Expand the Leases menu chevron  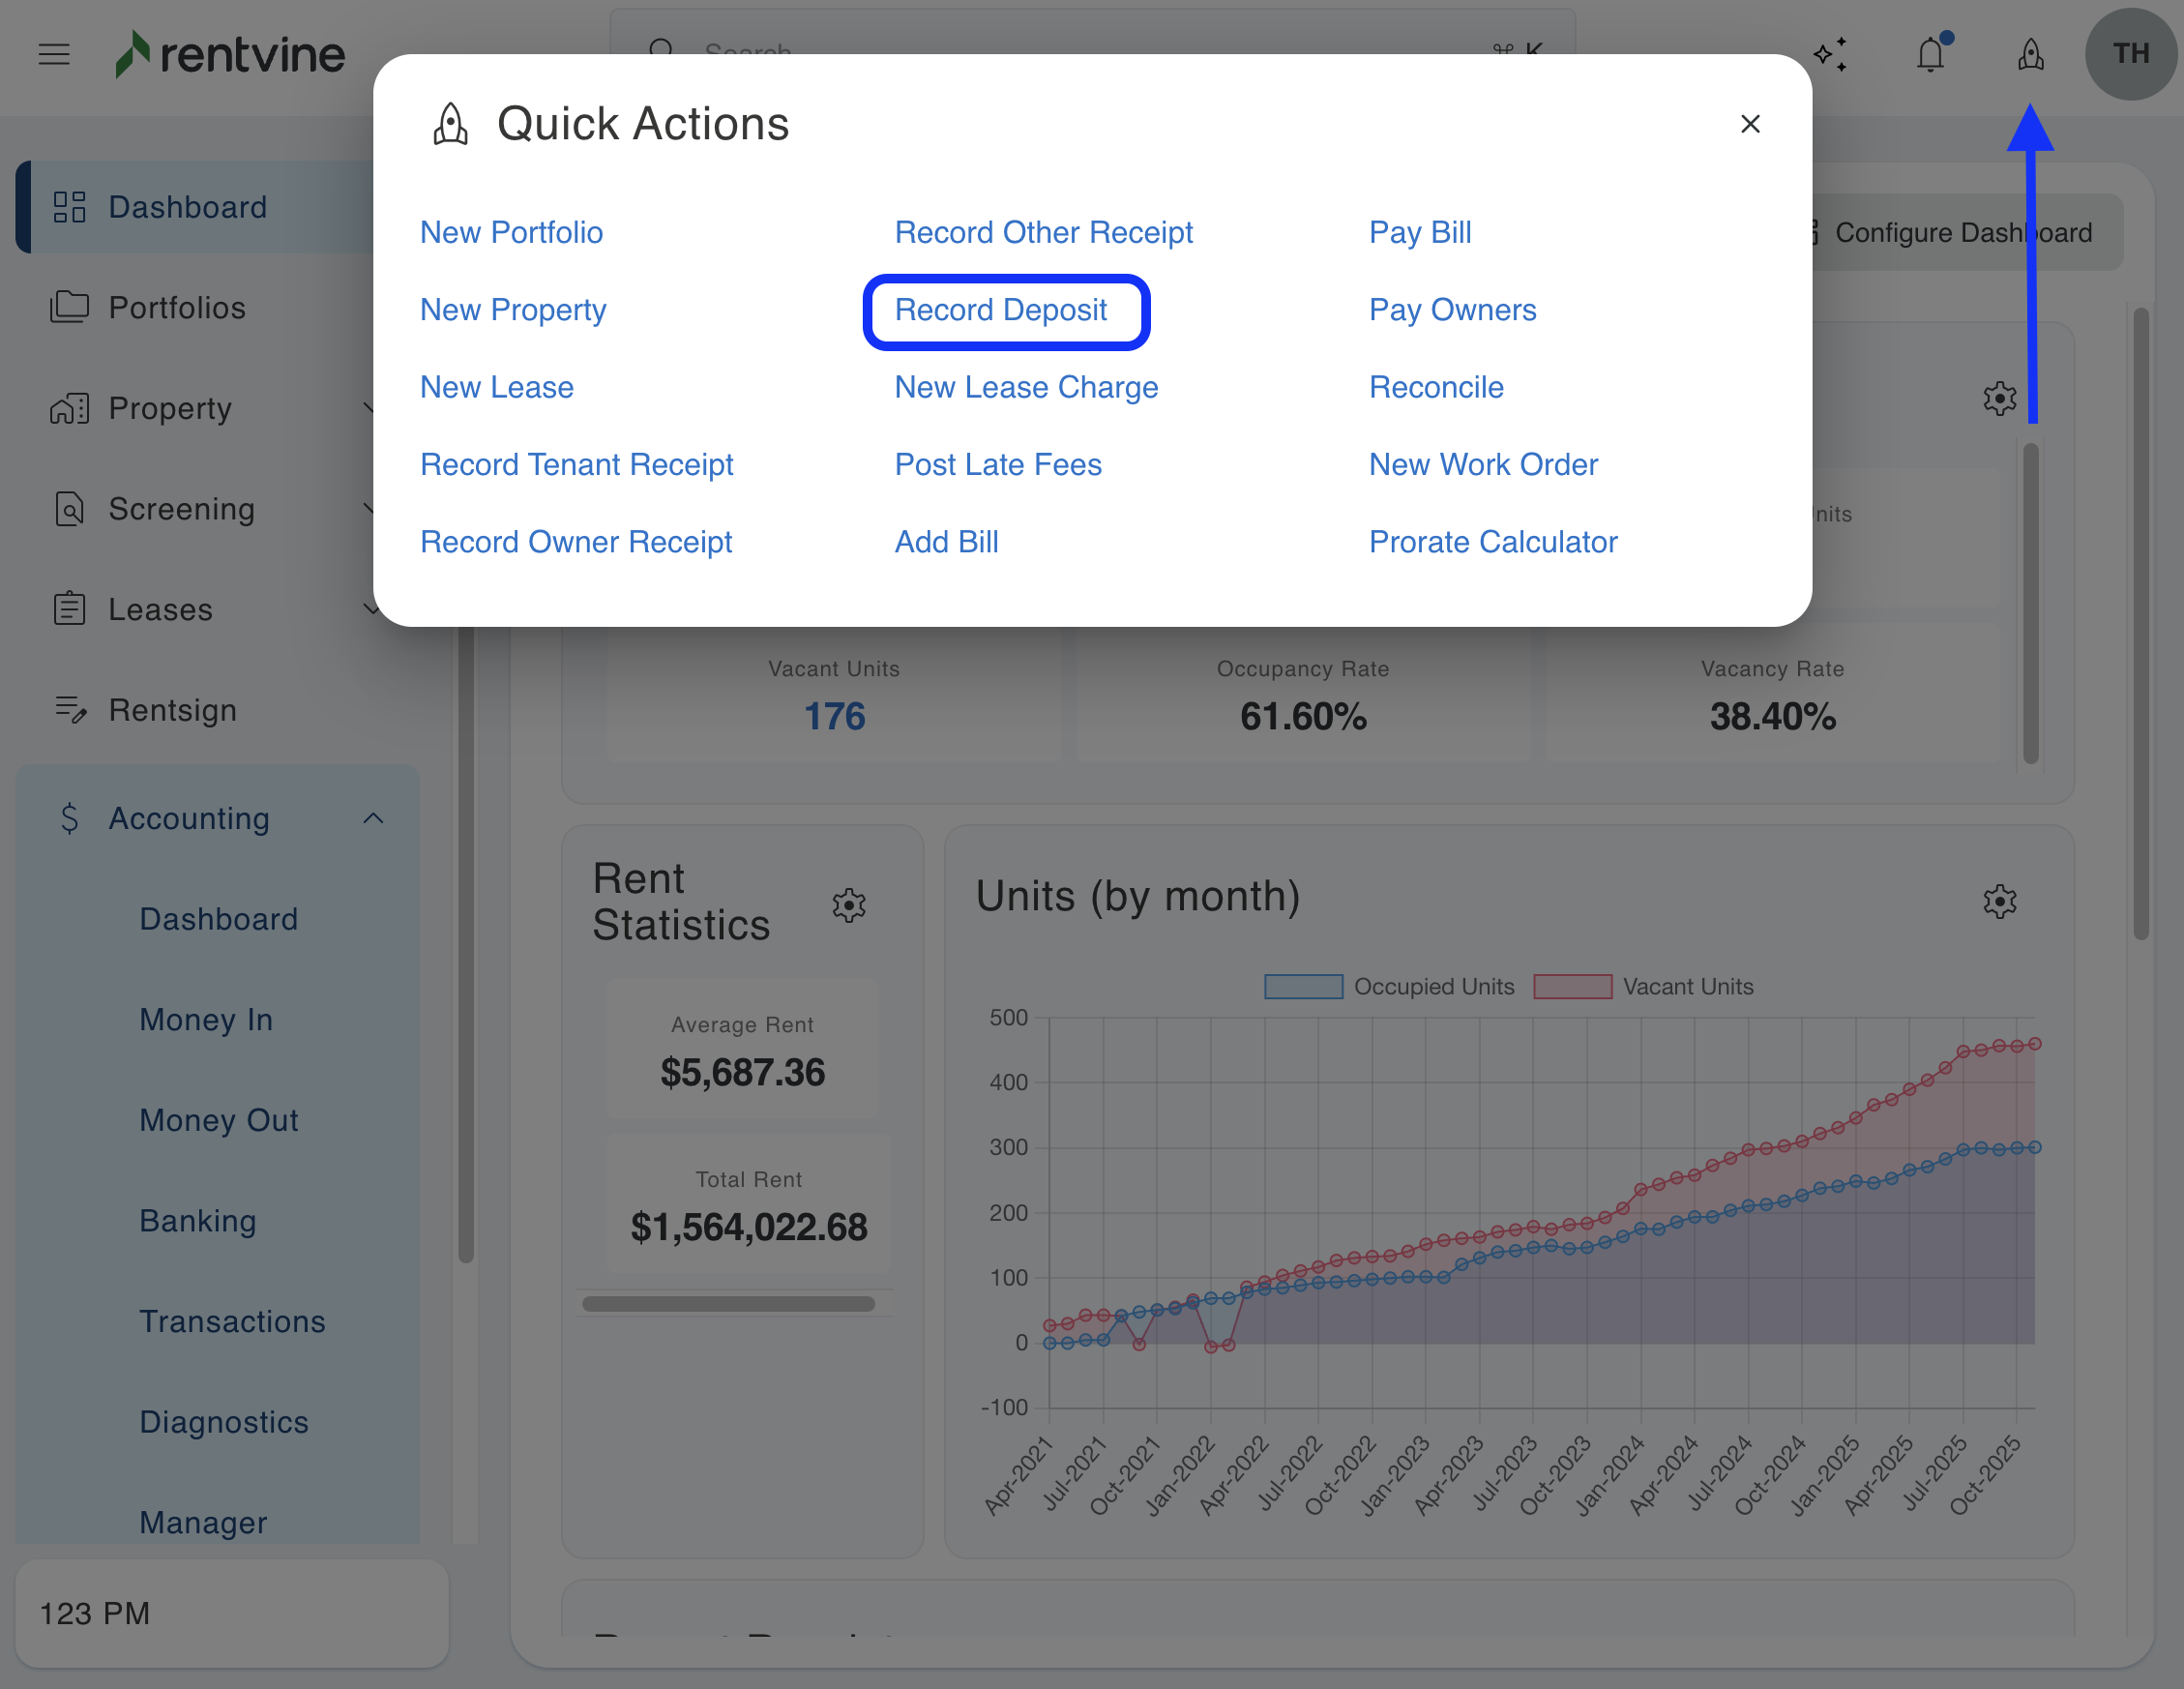coord(370,609)
